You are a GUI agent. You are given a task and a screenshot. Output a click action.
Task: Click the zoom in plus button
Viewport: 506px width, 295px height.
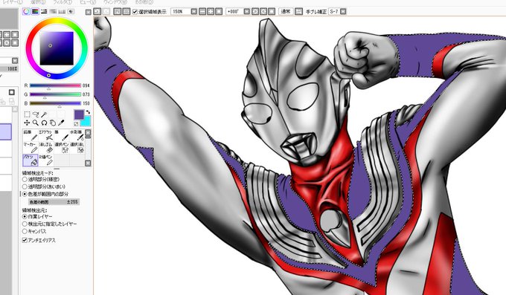click(x=211, y=12)
